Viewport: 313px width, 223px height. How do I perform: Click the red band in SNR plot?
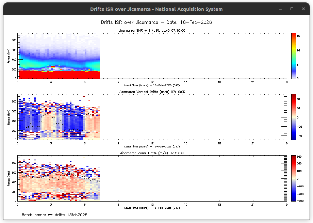58,75
